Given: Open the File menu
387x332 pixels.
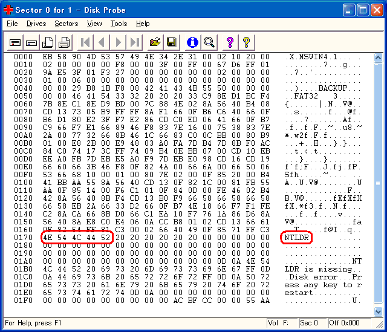Looking at the screenshot, I should click(x=12, y=24).
